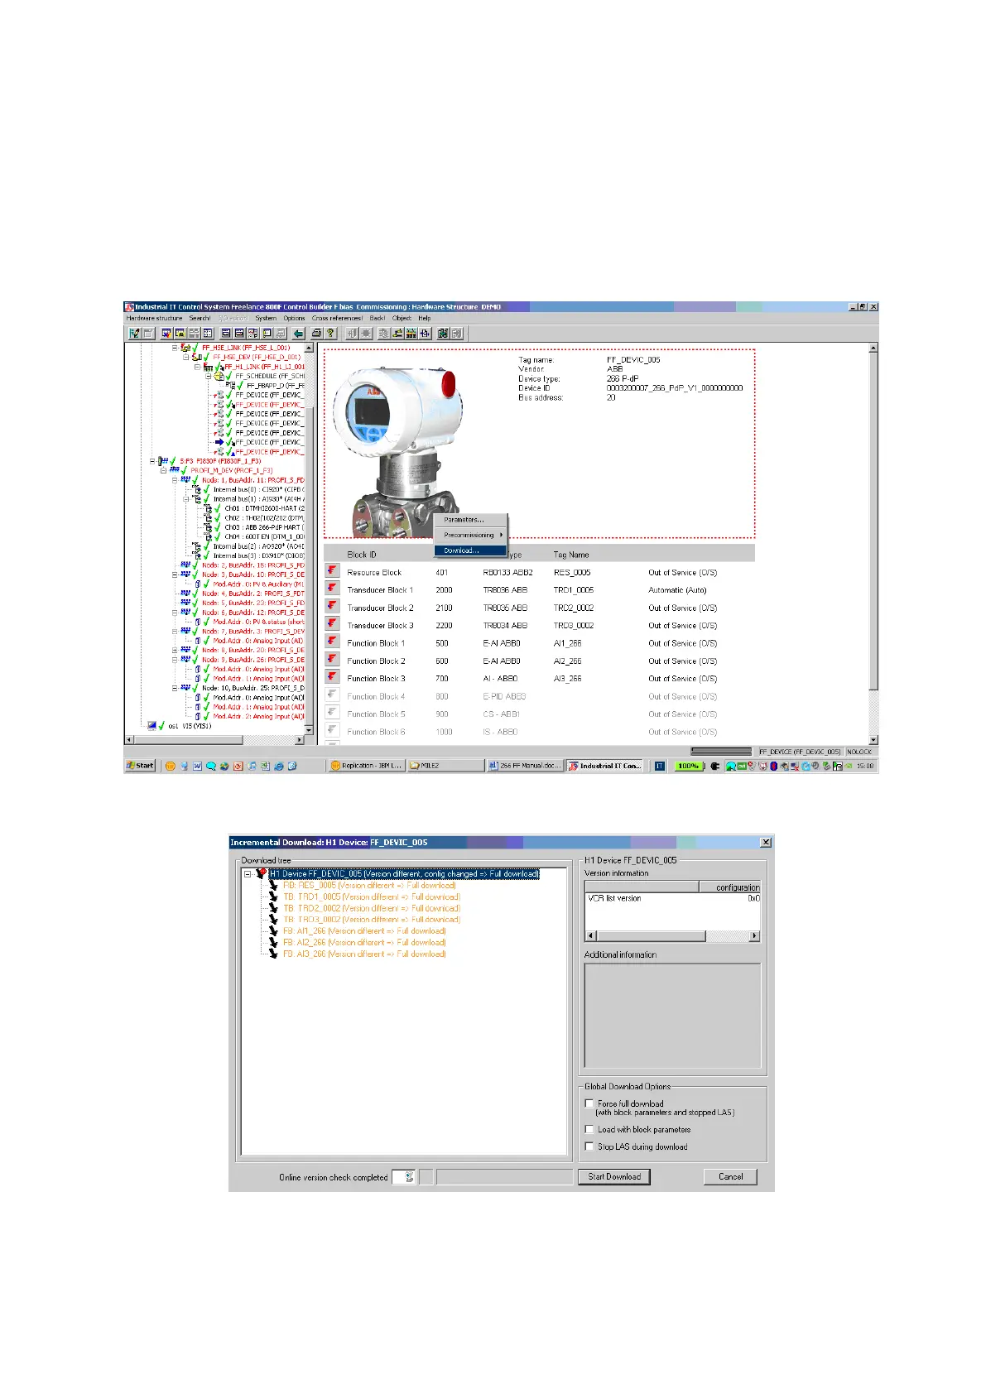Viewport: 986px width, 1394px height.
Task: Click the Transducer Block 2 F icon
Action: coord(333,607)
